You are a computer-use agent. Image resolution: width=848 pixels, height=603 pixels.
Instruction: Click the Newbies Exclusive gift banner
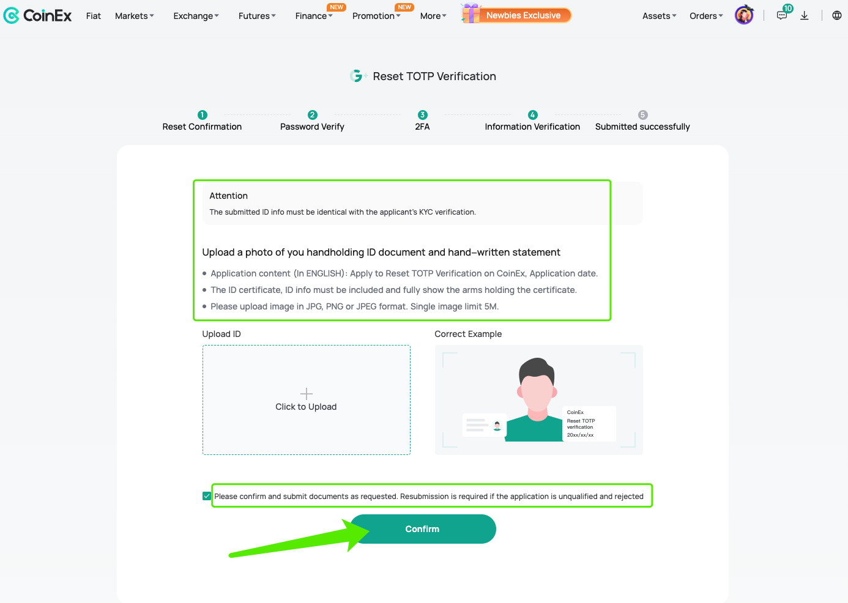click(516, 15)
